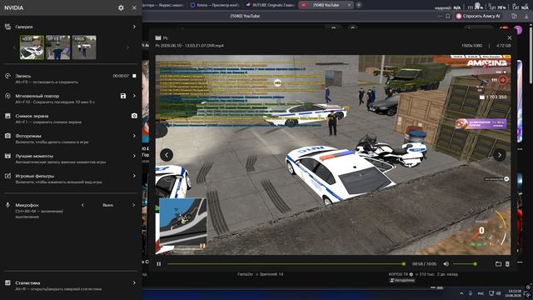The width and height of the screenshot is (533, 300).
Task: Click microphone state value Выкл.
Action: point(107,205)
